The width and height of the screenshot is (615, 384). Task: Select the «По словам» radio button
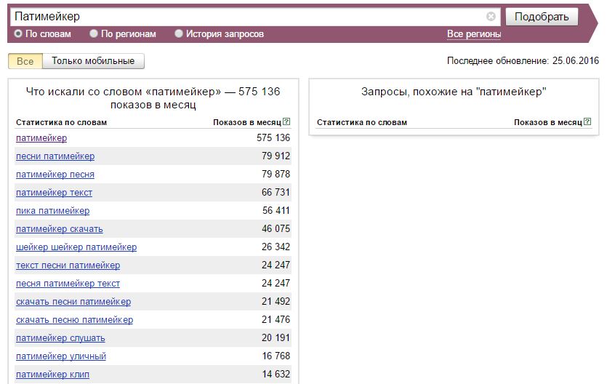pos(18,34)
